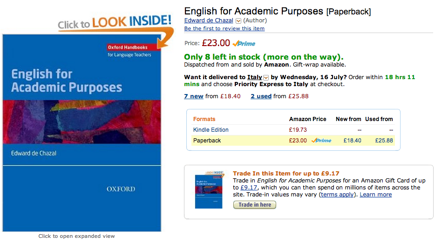The height and width of the screenshot is (243, 435).
Task: Open the '7 new' offers link
Action: (194, 96)
